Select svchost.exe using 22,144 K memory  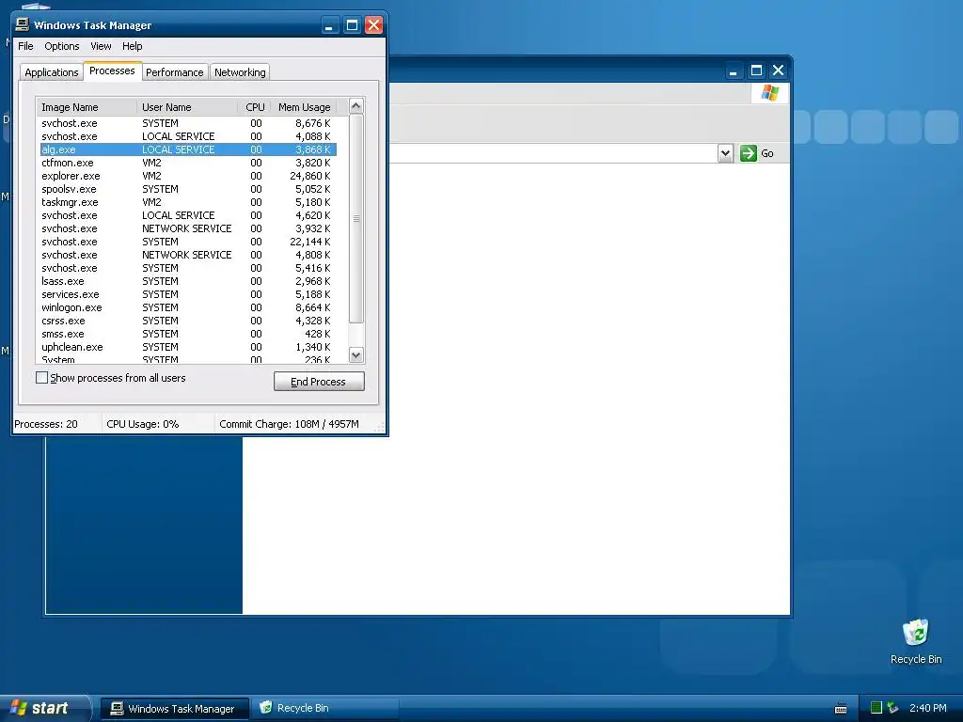click(x=188, y=242)
